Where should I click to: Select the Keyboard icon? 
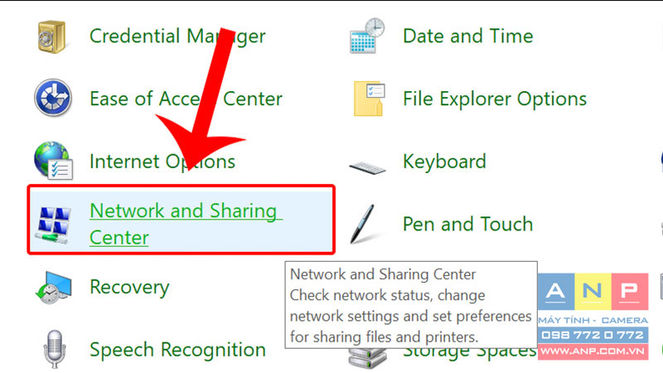pyautogui.click(x=367, y=167)
